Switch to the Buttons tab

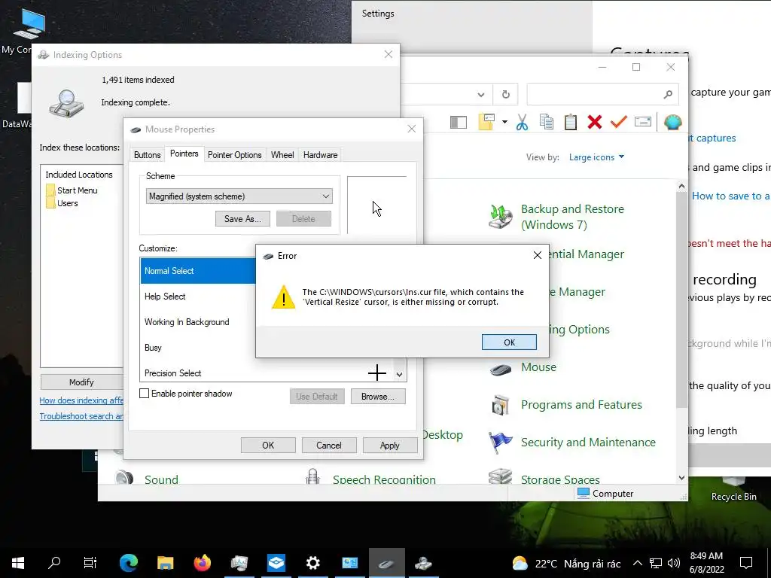pos(147,155)
